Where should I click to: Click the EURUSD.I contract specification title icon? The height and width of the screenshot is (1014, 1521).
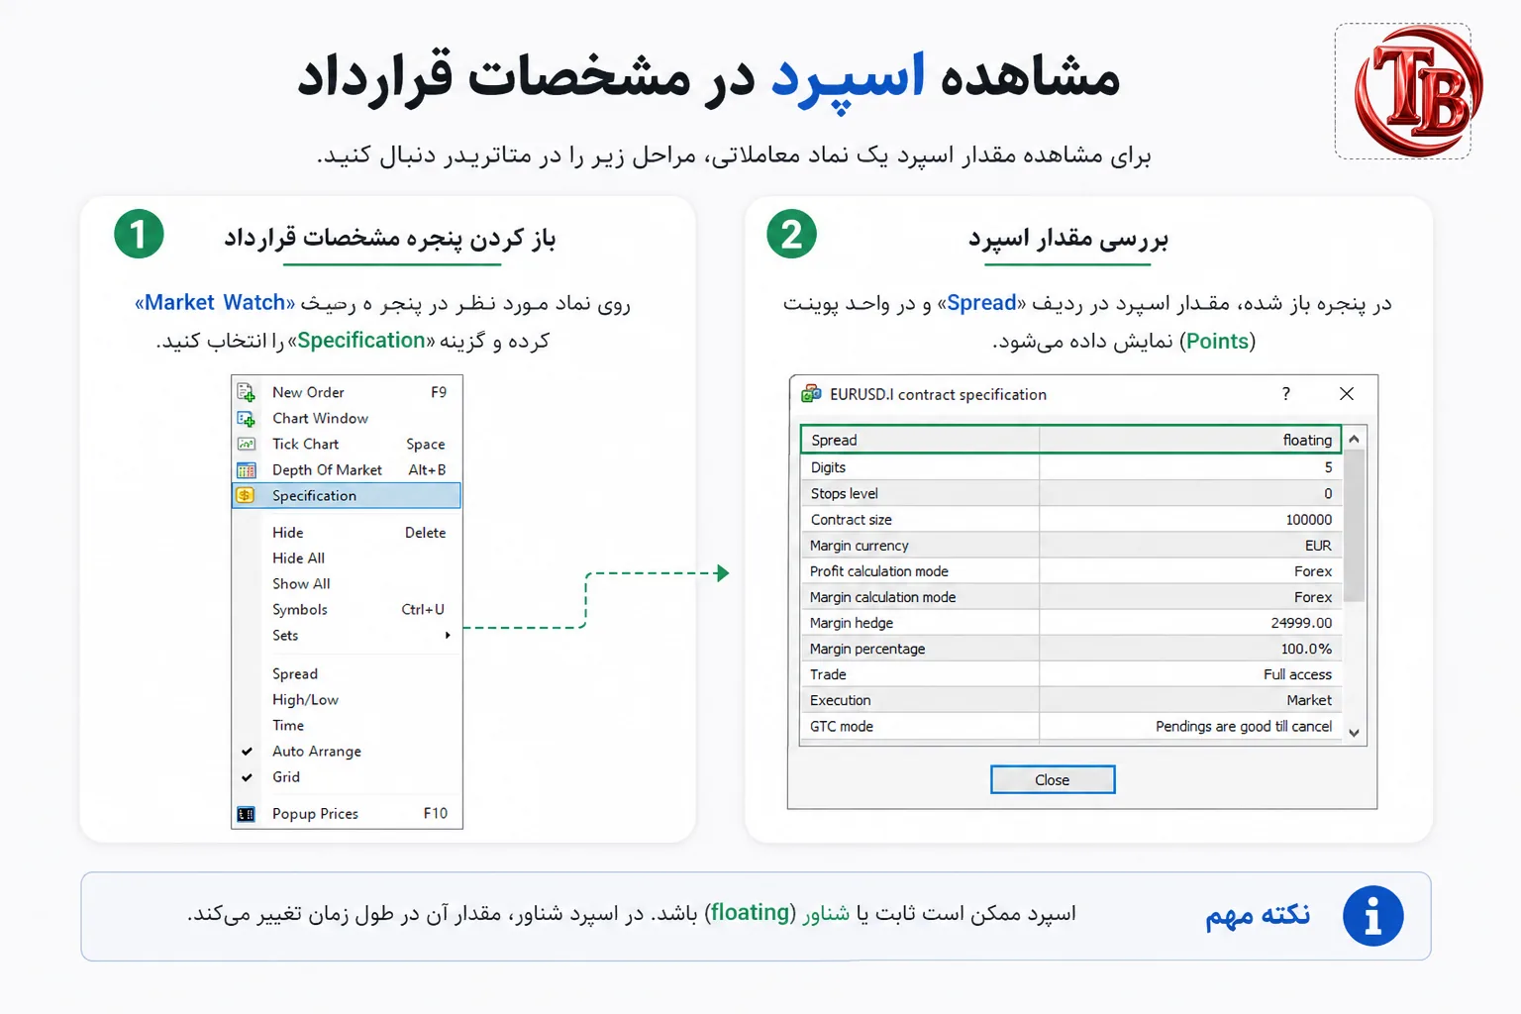click(811, 394)
